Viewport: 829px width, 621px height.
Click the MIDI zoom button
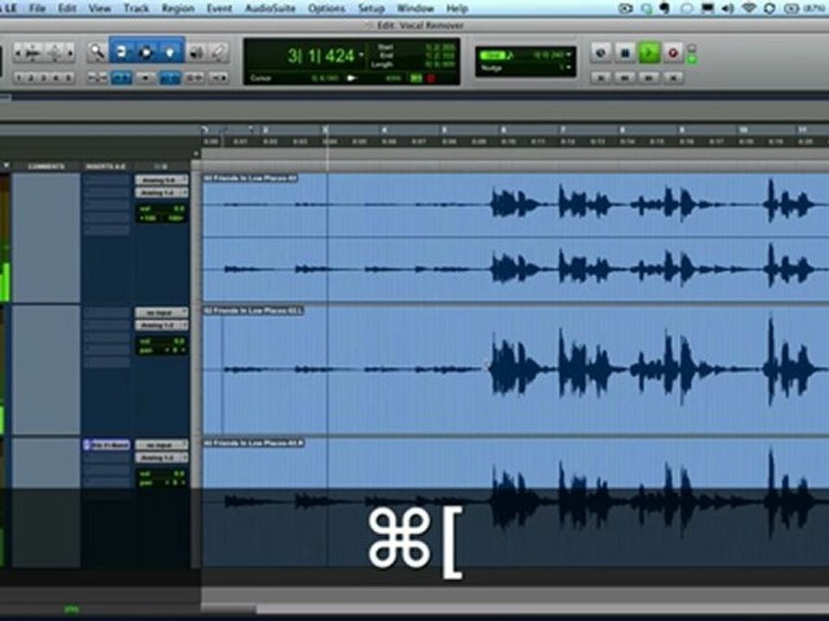coord(55,53)
